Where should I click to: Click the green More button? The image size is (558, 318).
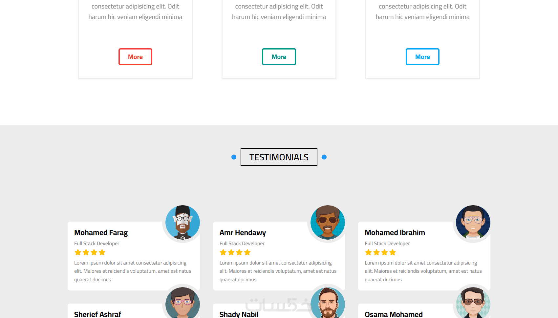(279, 57)
